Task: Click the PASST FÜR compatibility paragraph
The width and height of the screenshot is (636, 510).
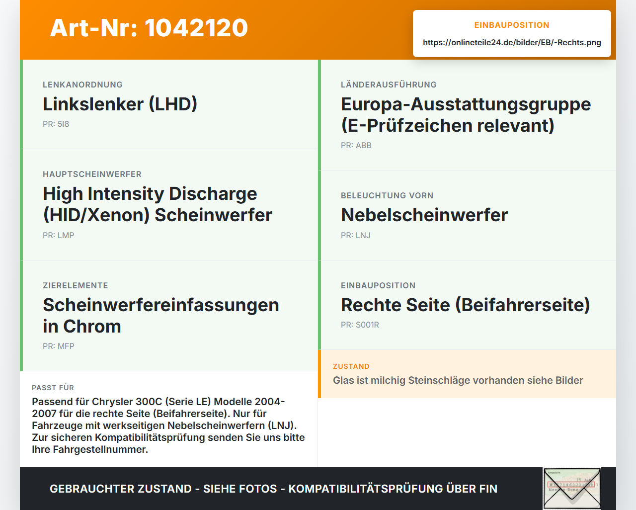Action: [x=168, y=425]
